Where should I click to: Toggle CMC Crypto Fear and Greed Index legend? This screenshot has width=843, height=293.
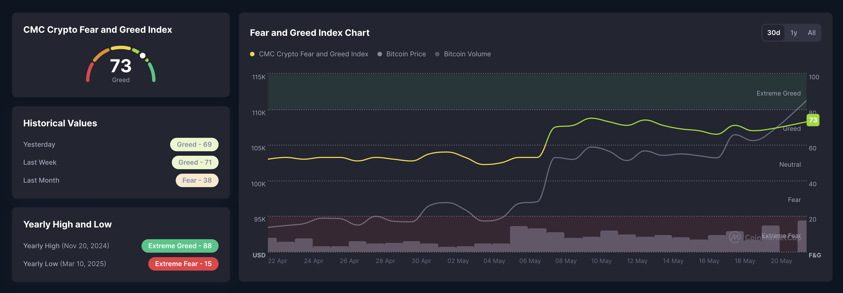click(x=309, y=54)
